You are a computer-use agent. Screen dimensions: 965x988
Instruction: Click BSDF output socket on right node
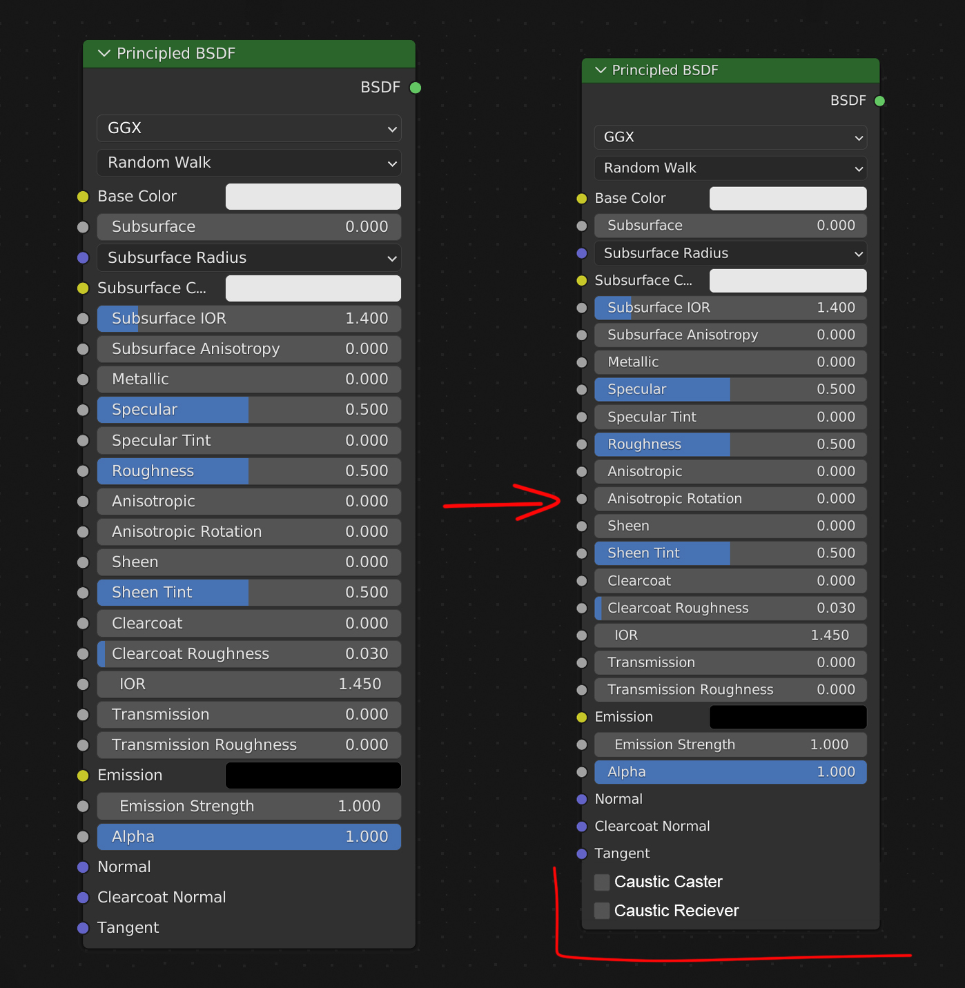(x=879, y=101)
